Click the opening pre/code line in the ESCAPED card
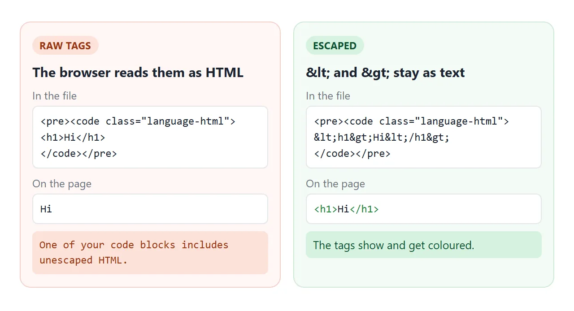The width and height of the screenshot is (574, 311). click(x=411, y=121)
